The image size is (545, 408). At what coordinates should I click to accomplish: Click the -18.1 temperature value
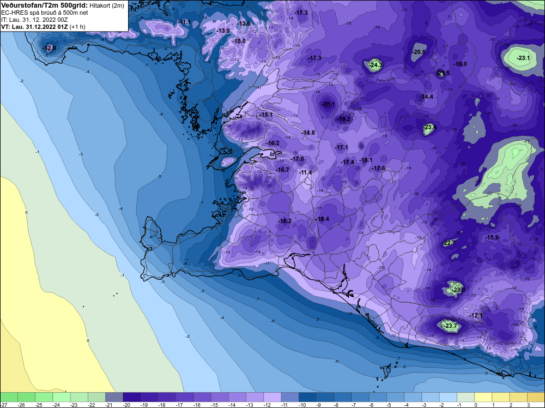pos(366,160)
